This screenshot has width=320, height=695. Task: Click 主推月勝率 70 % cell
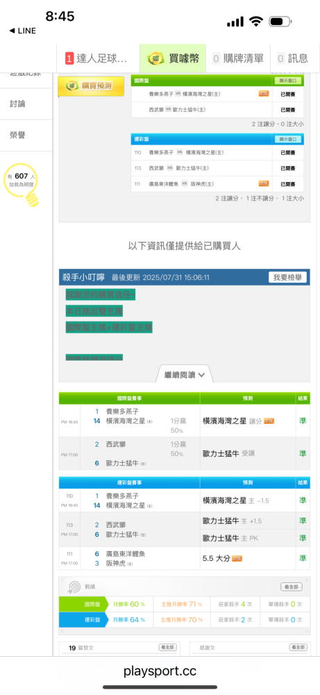tap(181, 620)
